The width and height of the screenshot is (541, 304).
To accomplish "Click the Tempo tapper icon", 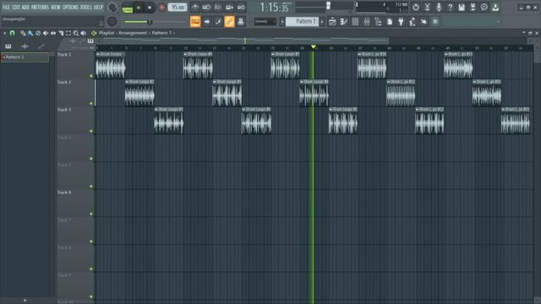I will point(413,22).
